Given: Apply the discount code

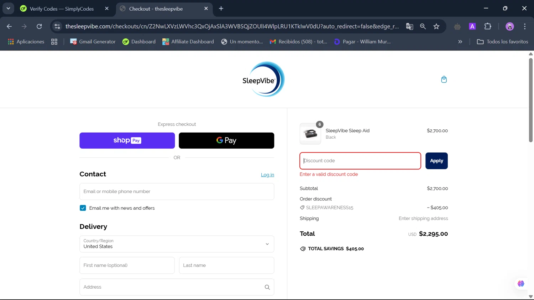Looking at the screenshot, I should (x=436, y=161).
